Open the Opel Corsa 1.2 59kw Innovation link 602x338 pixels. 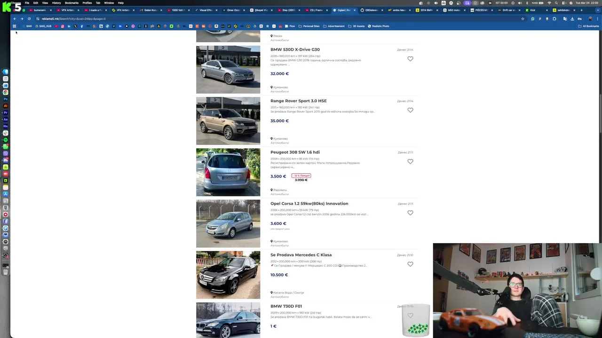309,203
